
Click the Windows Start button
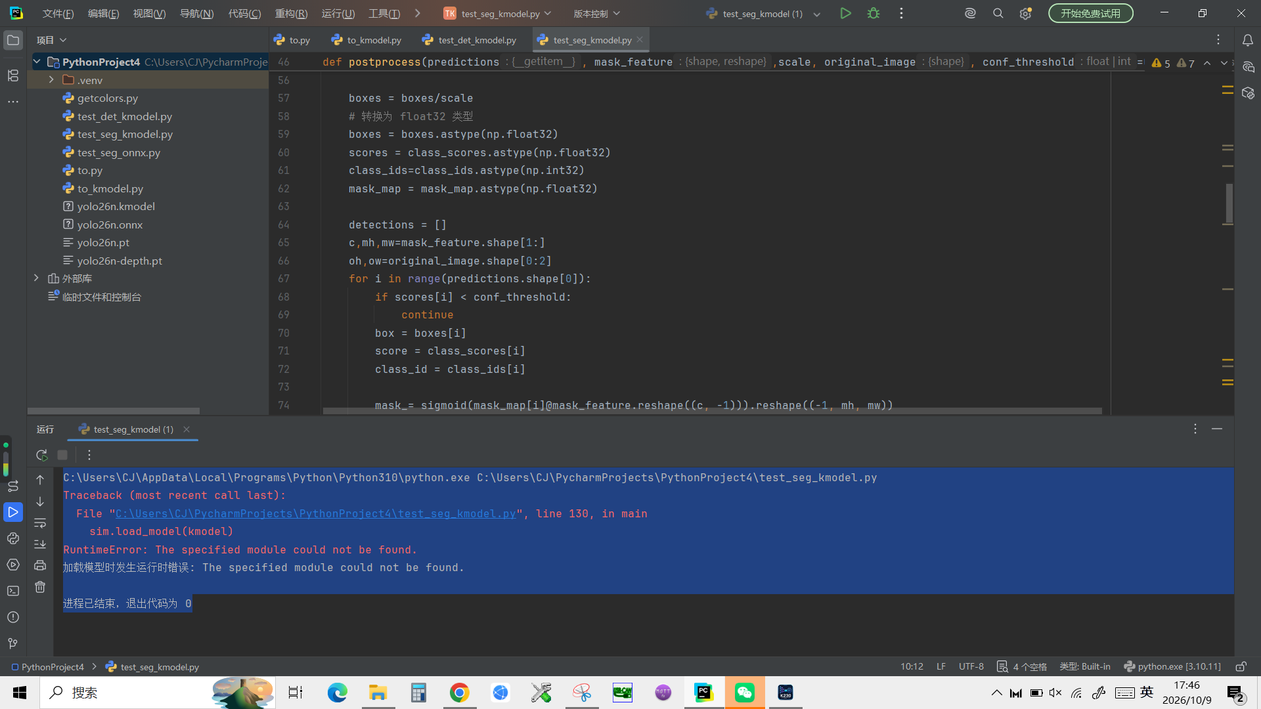tap(20, 693)
